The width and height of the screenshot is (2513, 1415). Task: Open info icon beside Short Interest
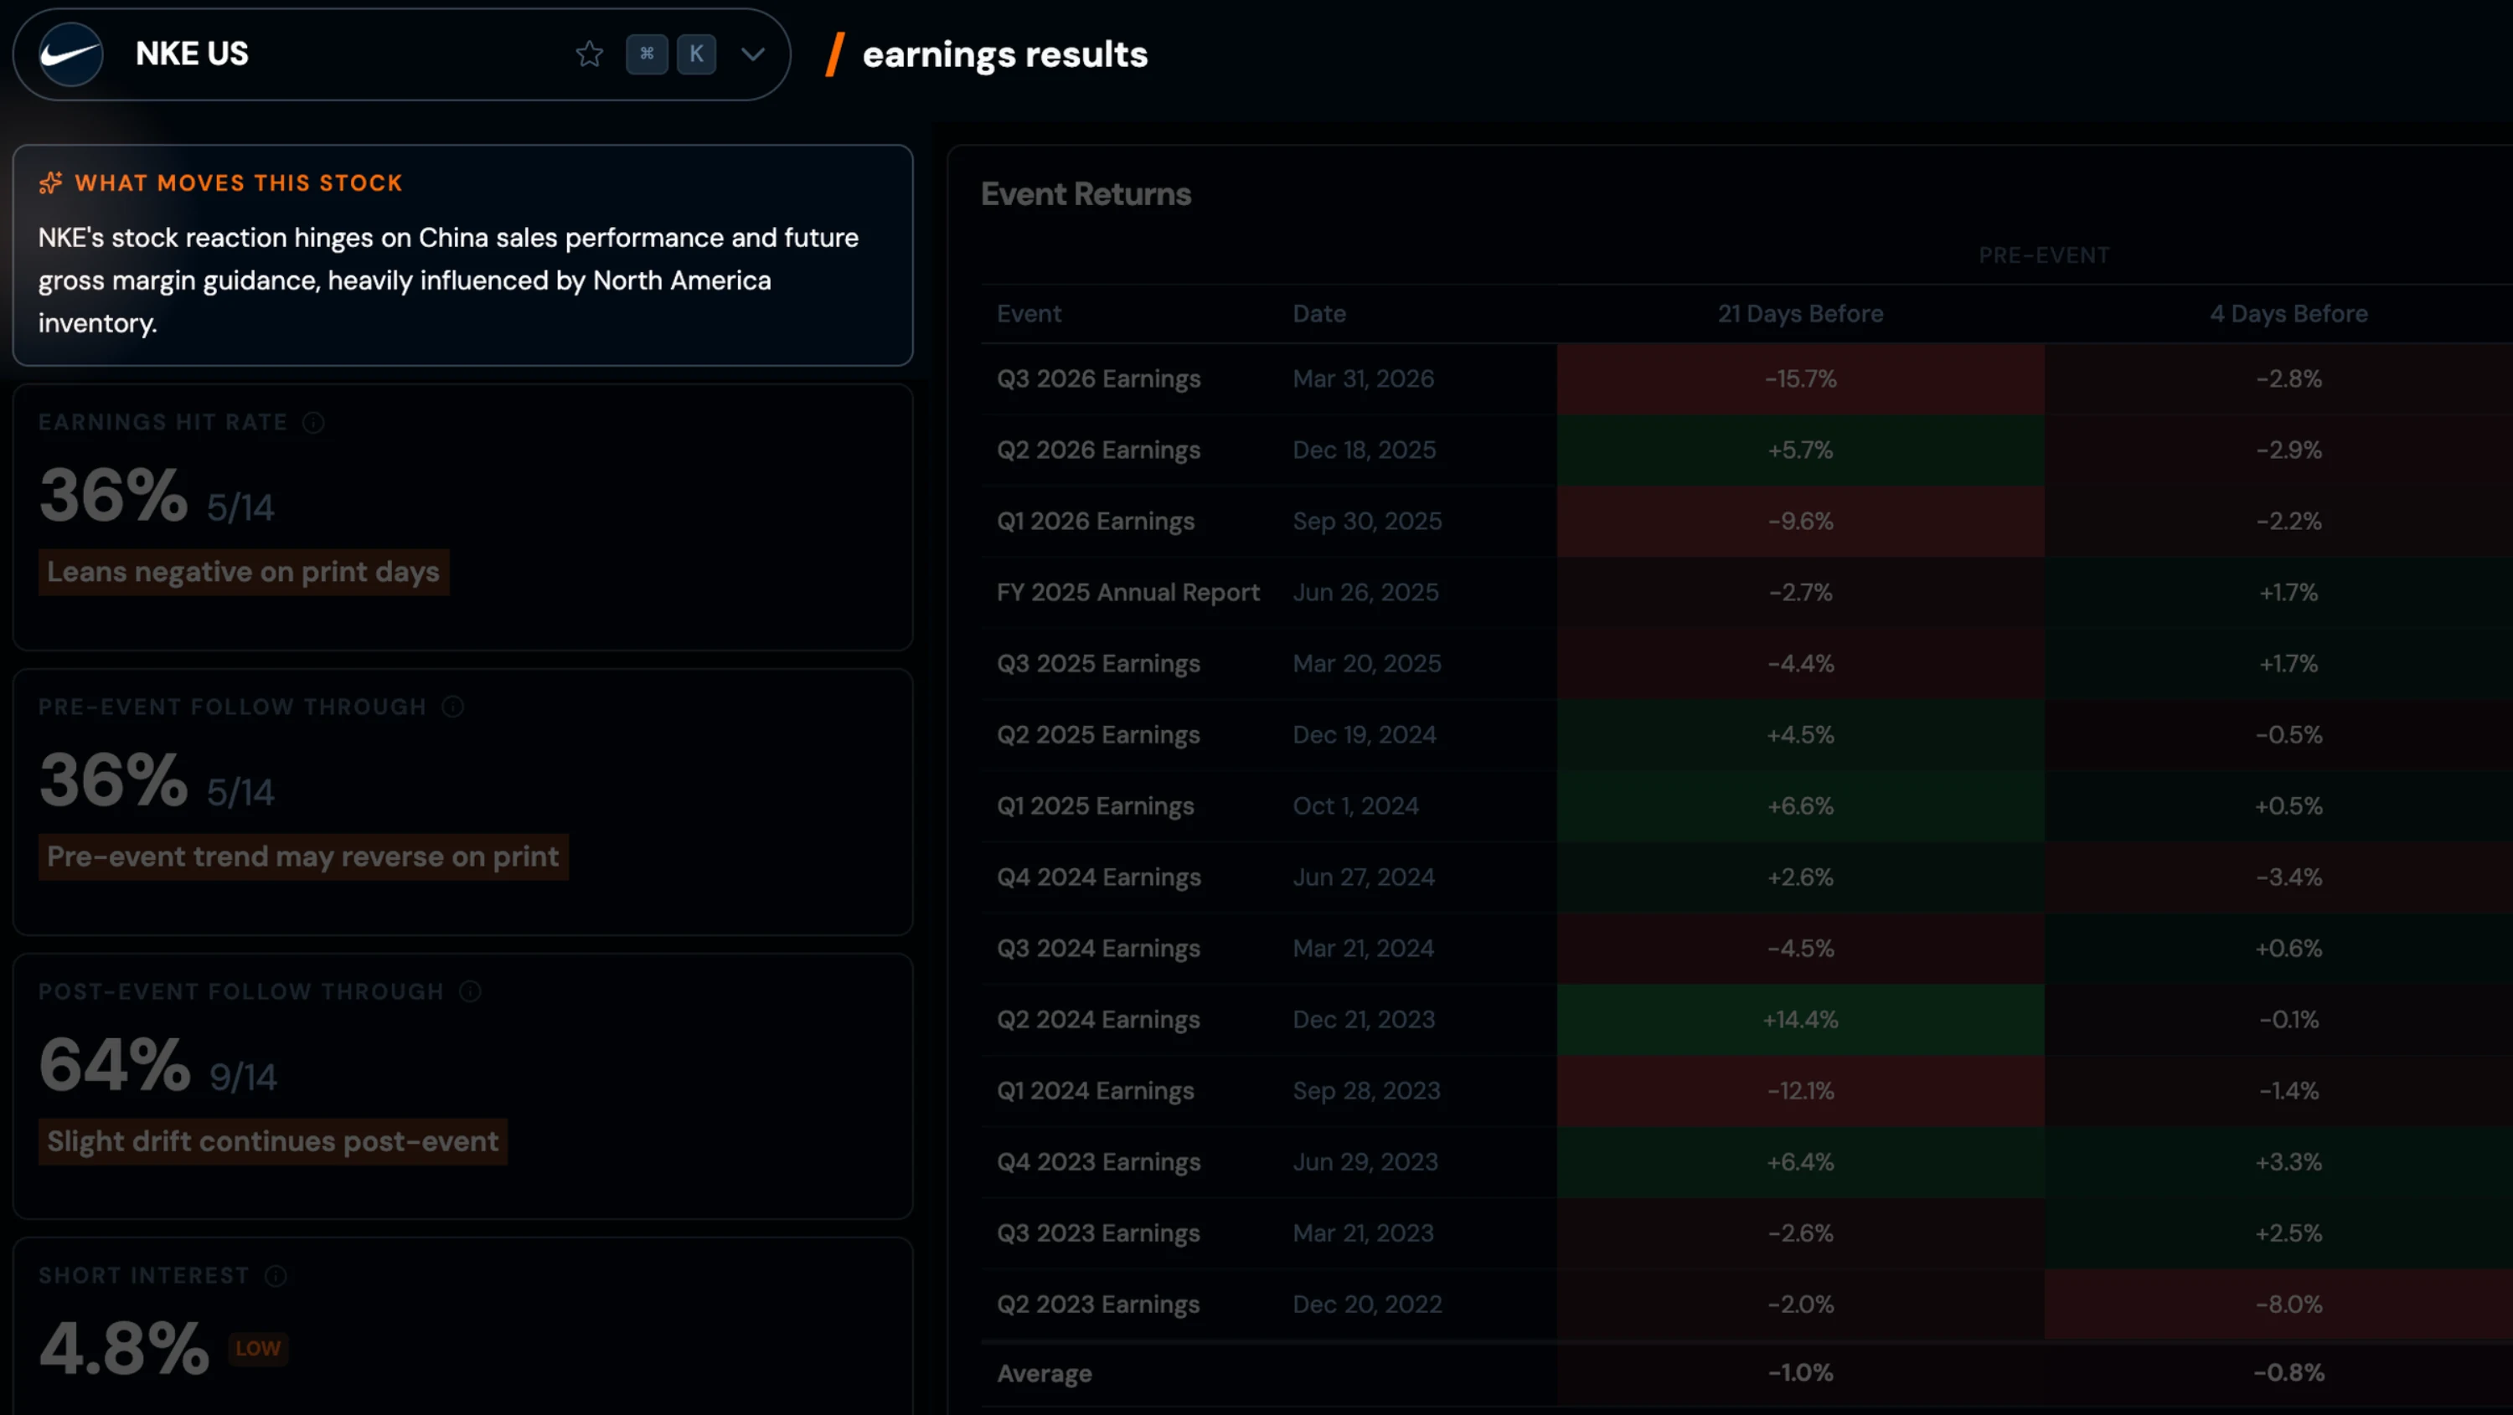click(x=276, y=1277)
